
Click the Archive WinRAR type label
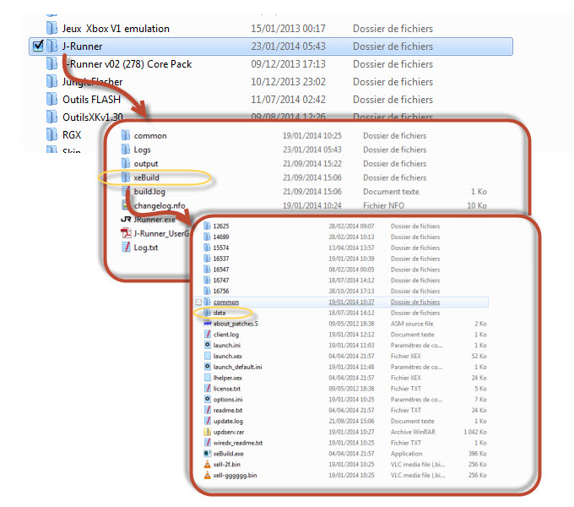(413, 432)
